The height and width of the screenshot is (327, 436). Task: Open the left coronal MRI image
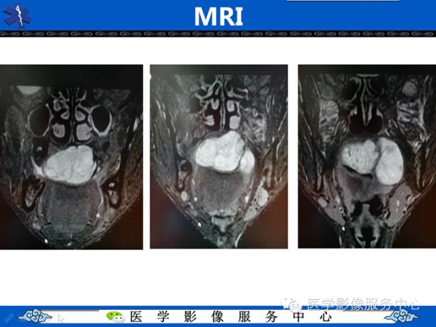[x=71, y=157]
